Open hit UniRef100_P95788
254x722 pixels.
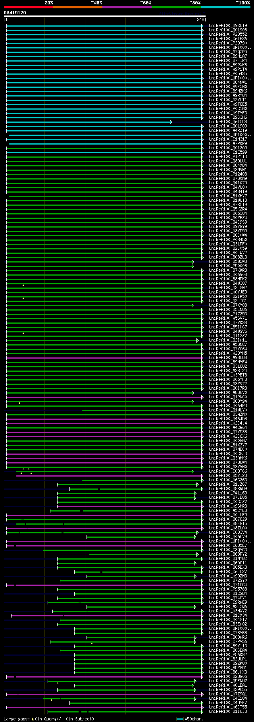pyautogui.click(x=228, y=589)
